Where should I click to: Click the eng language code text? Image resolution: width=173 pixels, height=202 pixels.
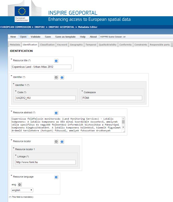pyautogui.click(x=14, y=185)
